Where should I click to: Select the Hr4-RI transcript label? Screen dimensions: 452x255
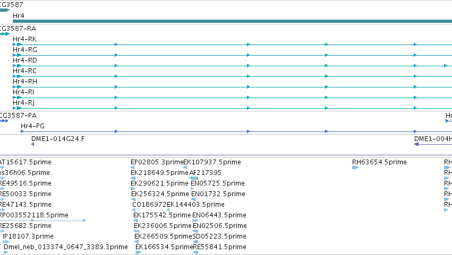[x=23, y=92]
